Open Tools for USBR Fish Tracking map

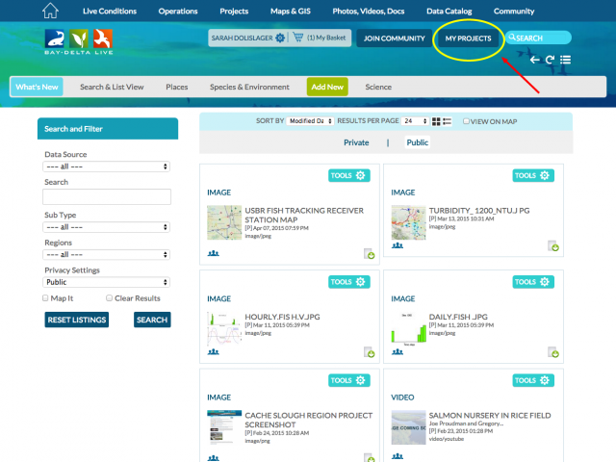click(348, 175)
